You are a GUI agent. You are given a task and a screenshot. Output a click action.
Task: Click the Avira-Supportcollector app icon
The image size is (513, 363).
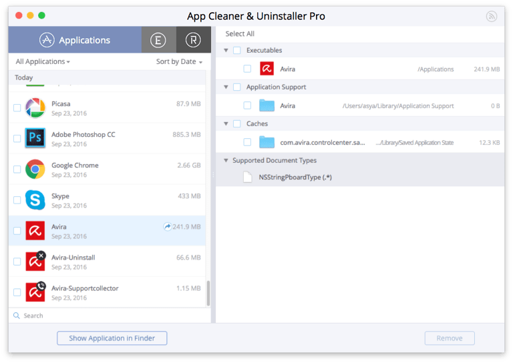pos(35,292)
